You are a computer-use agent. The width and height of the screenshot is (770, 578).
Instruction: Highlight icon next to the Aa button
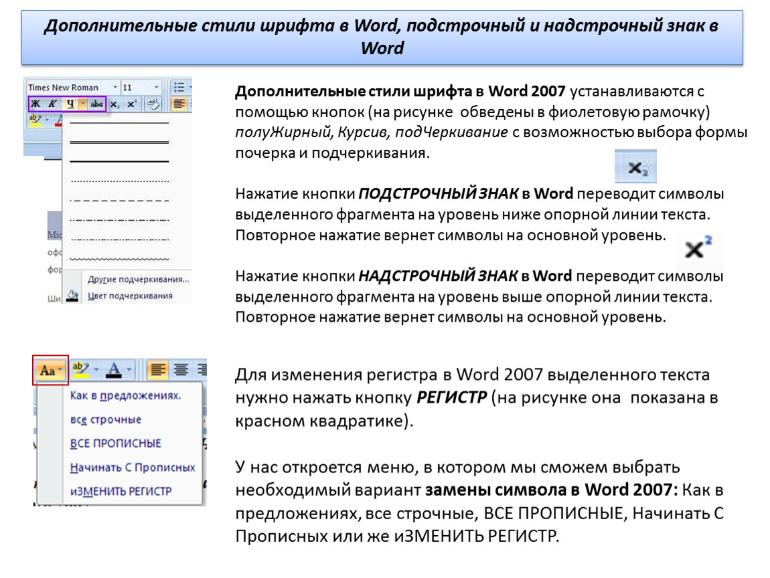pyautogui.click(x=80, y=369)
